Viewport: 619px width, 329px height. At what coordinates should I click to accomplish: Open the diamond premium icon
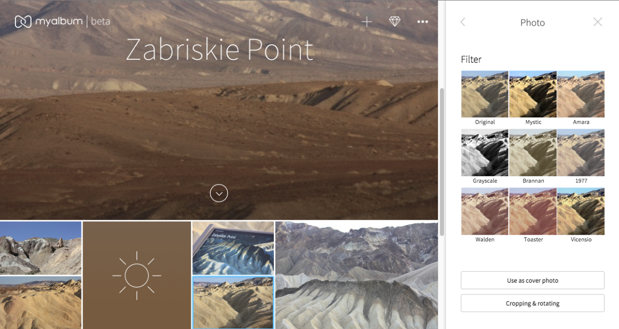click(x=395, y=22)
